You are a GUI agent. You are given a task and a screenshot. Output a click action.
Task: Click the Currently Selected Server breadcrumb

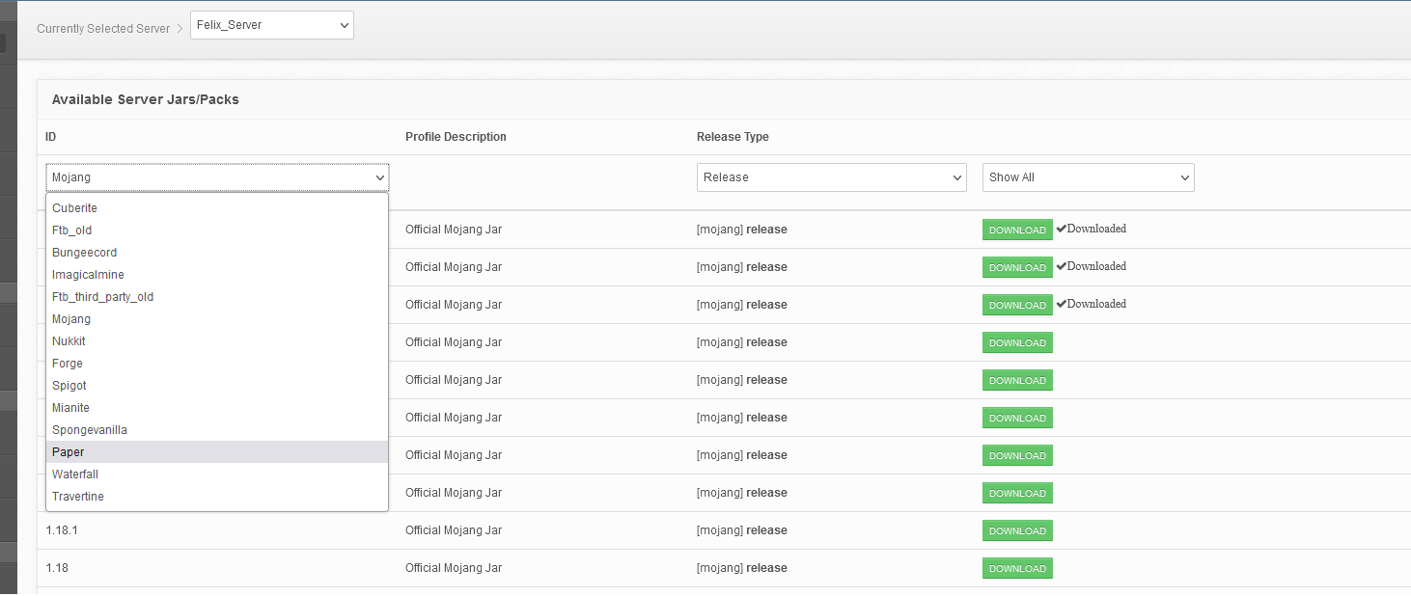(x=103, y=29)
